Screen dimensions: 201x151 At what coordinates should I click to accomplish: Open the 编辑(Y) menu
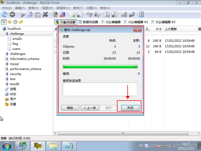20,8
